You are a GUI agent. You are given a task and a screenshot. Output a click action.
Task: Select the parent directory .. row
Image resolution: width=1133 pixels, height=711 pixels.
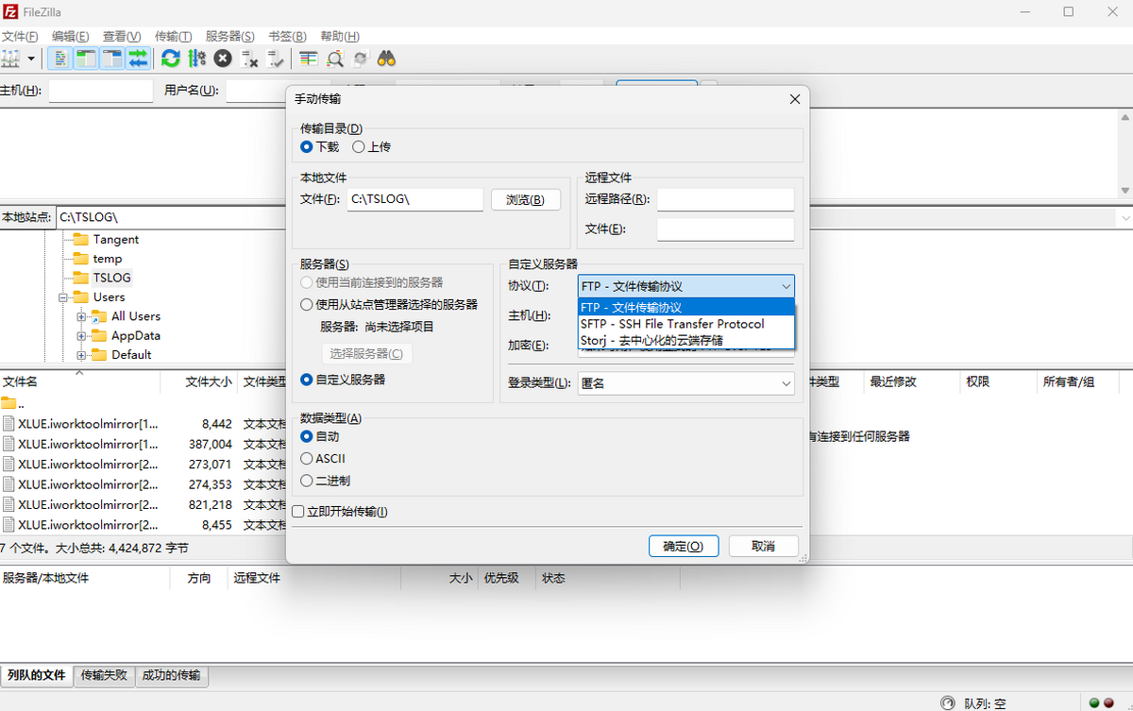point(144,403)
